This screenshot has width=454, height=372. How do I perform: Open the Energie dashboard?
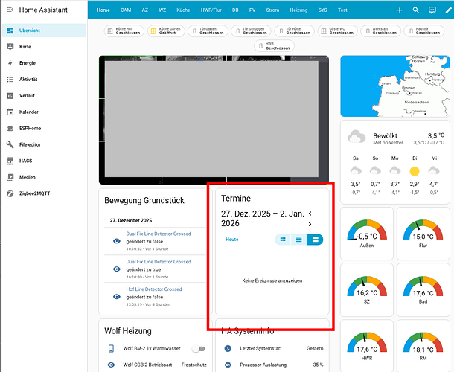(x=44, y=62)
